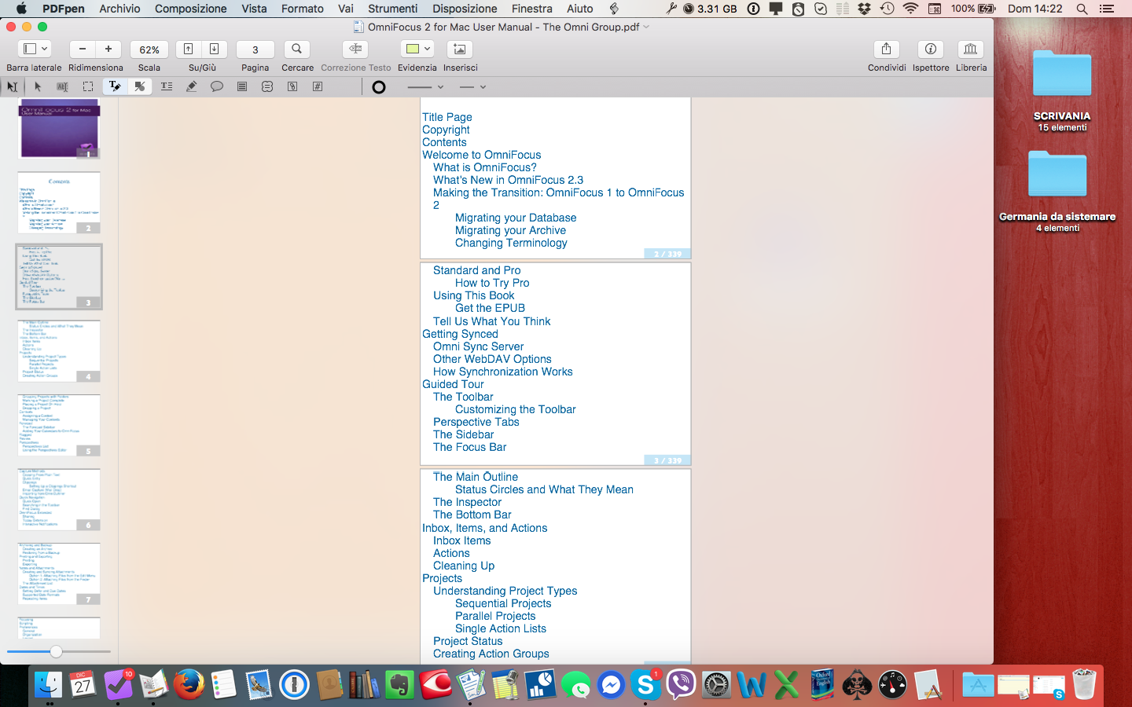Open the Finestra menu
The image size is (1132, 707).
point(532,9)
